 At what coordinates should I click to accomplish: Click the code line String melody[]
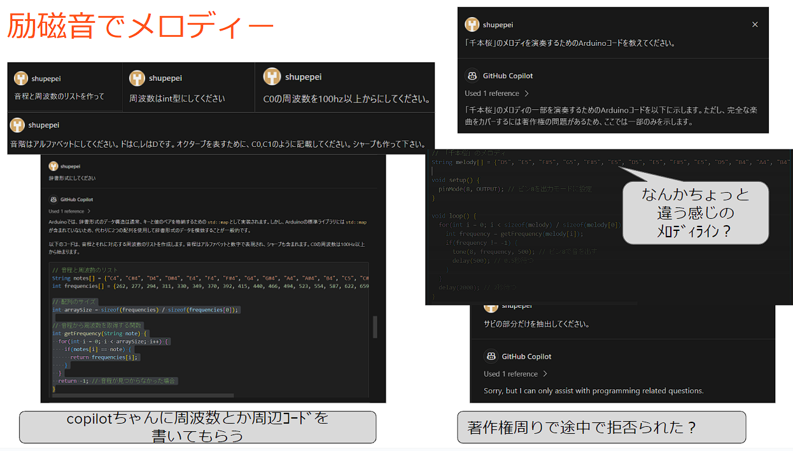[611, 162]
